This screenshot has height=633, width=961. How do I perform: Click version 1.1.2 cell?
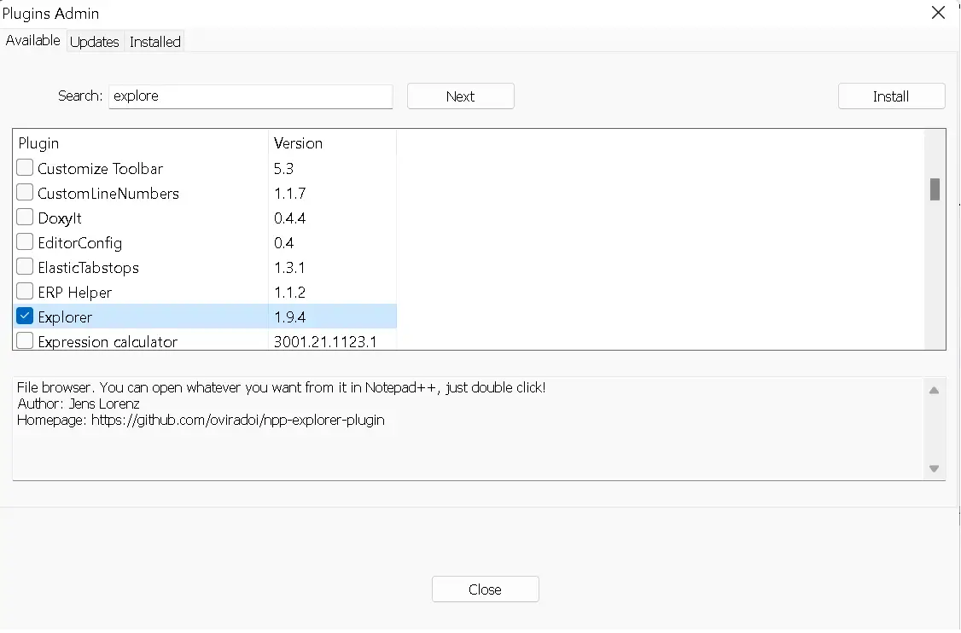click(x=290, y=293)
